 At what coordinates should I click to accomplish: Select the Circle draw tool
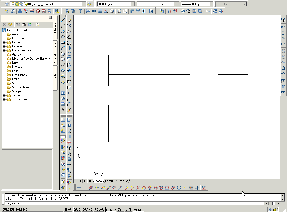pyautogui.click(x=63, y=54)
